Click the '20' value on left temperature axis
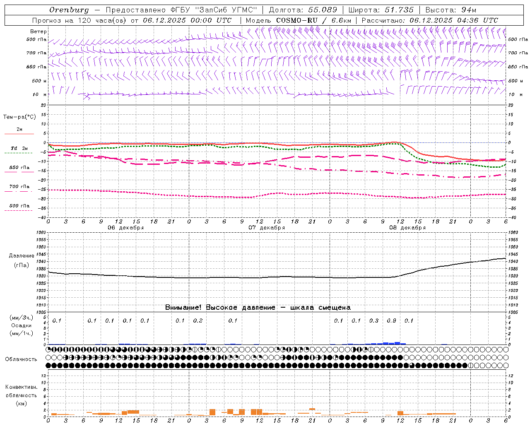This screenshot has width=530, height=424. [43, 105]
